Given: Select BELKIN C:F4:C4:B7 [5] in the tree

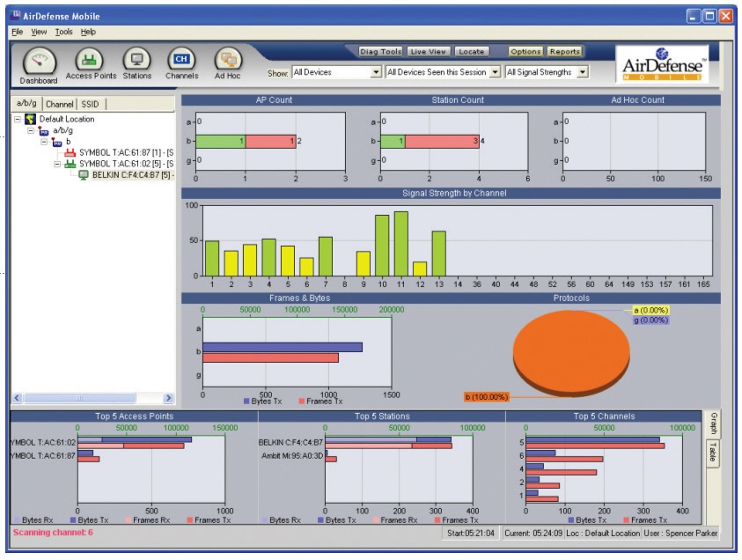Looking at the screenshot, I should (133, 175).
